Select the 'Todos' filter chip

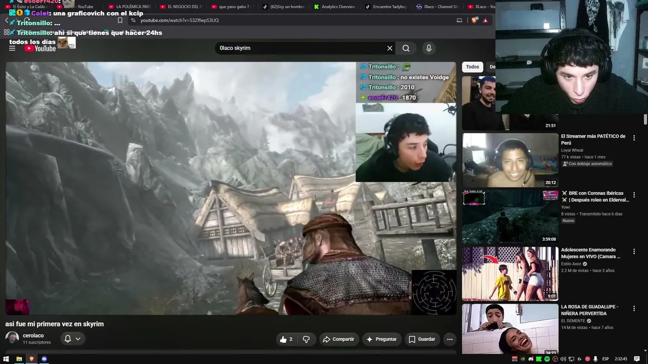(x=472, y=67)
